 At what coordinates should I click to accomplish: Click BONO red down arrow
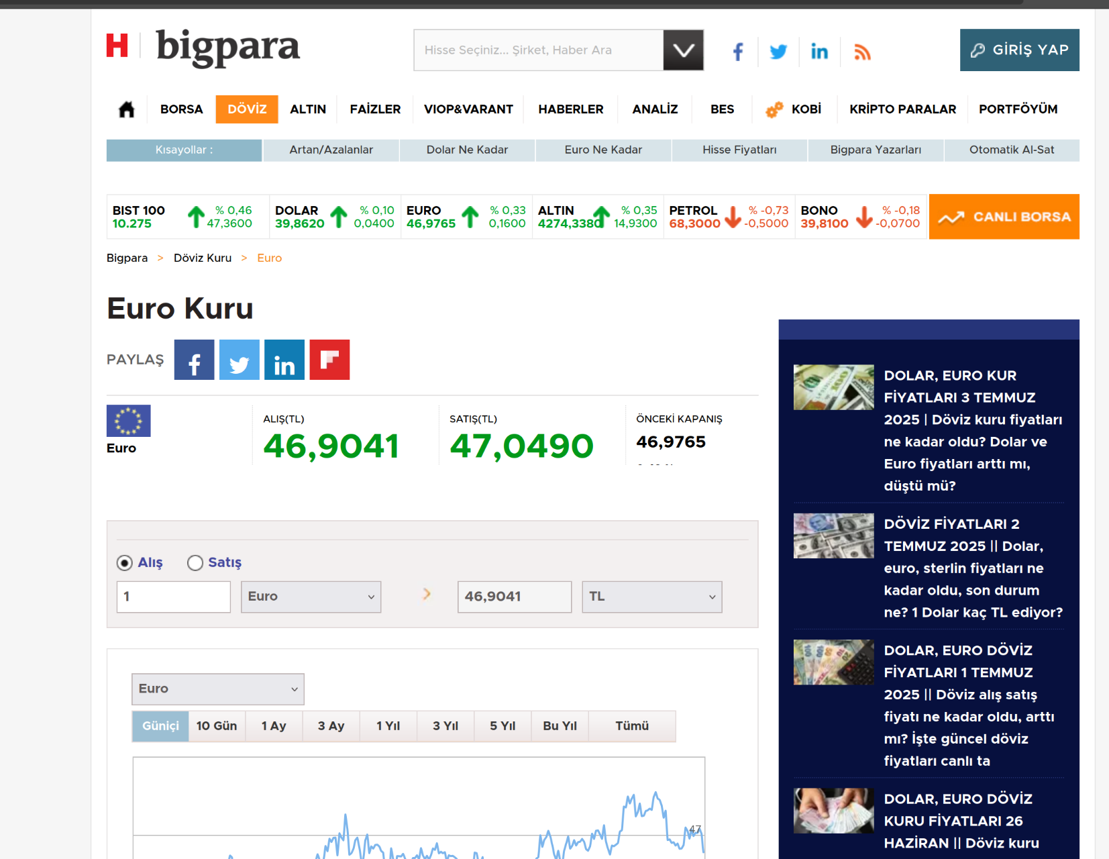click(x=864, y=217)
